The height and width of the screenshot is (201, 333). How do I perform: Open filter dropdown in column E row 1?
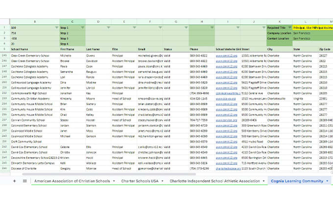134,27
